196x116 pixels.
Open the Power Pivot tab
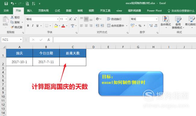pyautogui.click(x=154, y=11)
